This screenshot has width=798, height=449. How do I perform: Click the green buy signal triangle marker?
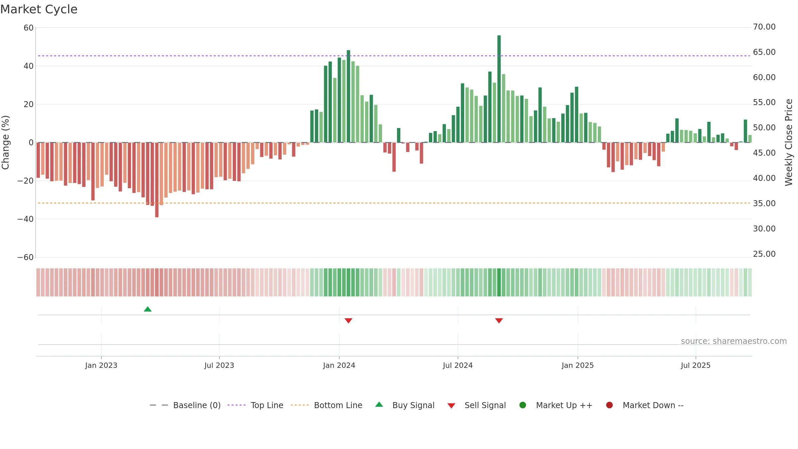(x=148, y=309)
